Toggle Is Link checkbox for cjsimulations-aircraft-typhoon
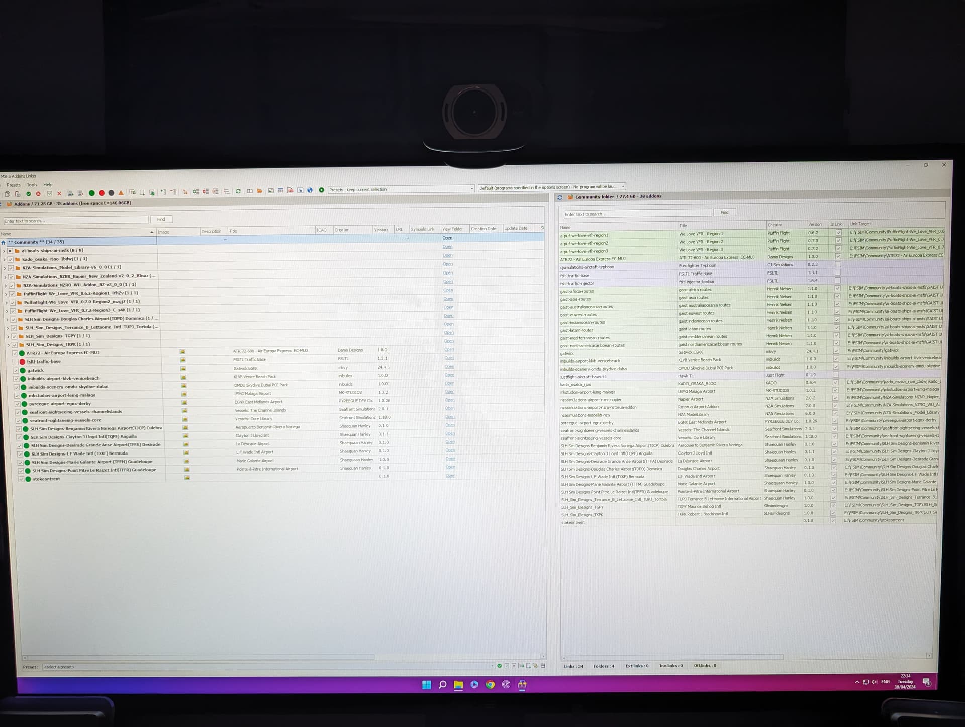This screenshot has width=965, height=727. pos(838,264)
